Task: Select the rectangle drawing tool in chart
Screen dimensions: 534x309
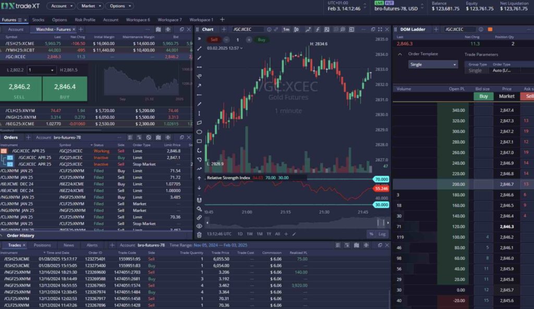Action: (199, 141)
